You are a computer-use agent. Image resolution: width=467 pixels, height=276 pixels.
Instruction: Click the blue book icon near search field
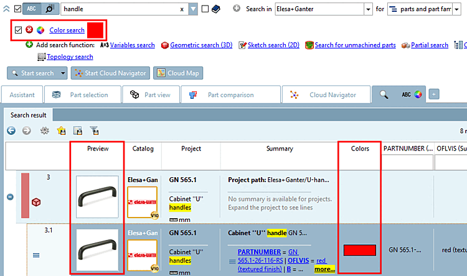(216, 9)
